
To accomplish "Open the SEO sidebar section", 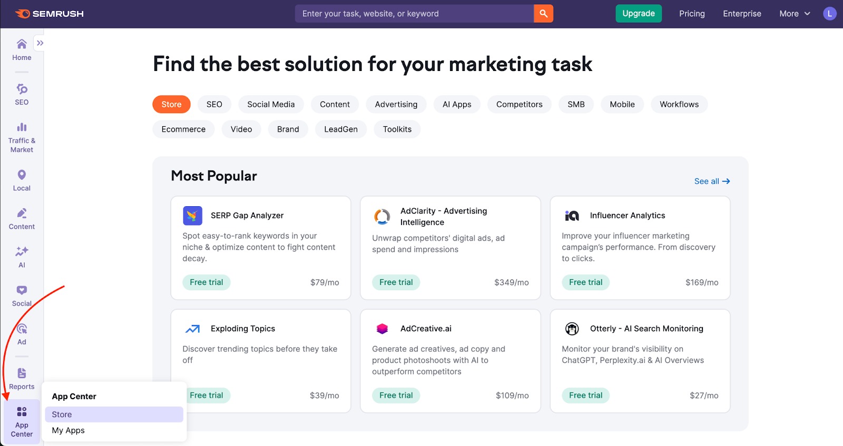I will click(22, 95).
